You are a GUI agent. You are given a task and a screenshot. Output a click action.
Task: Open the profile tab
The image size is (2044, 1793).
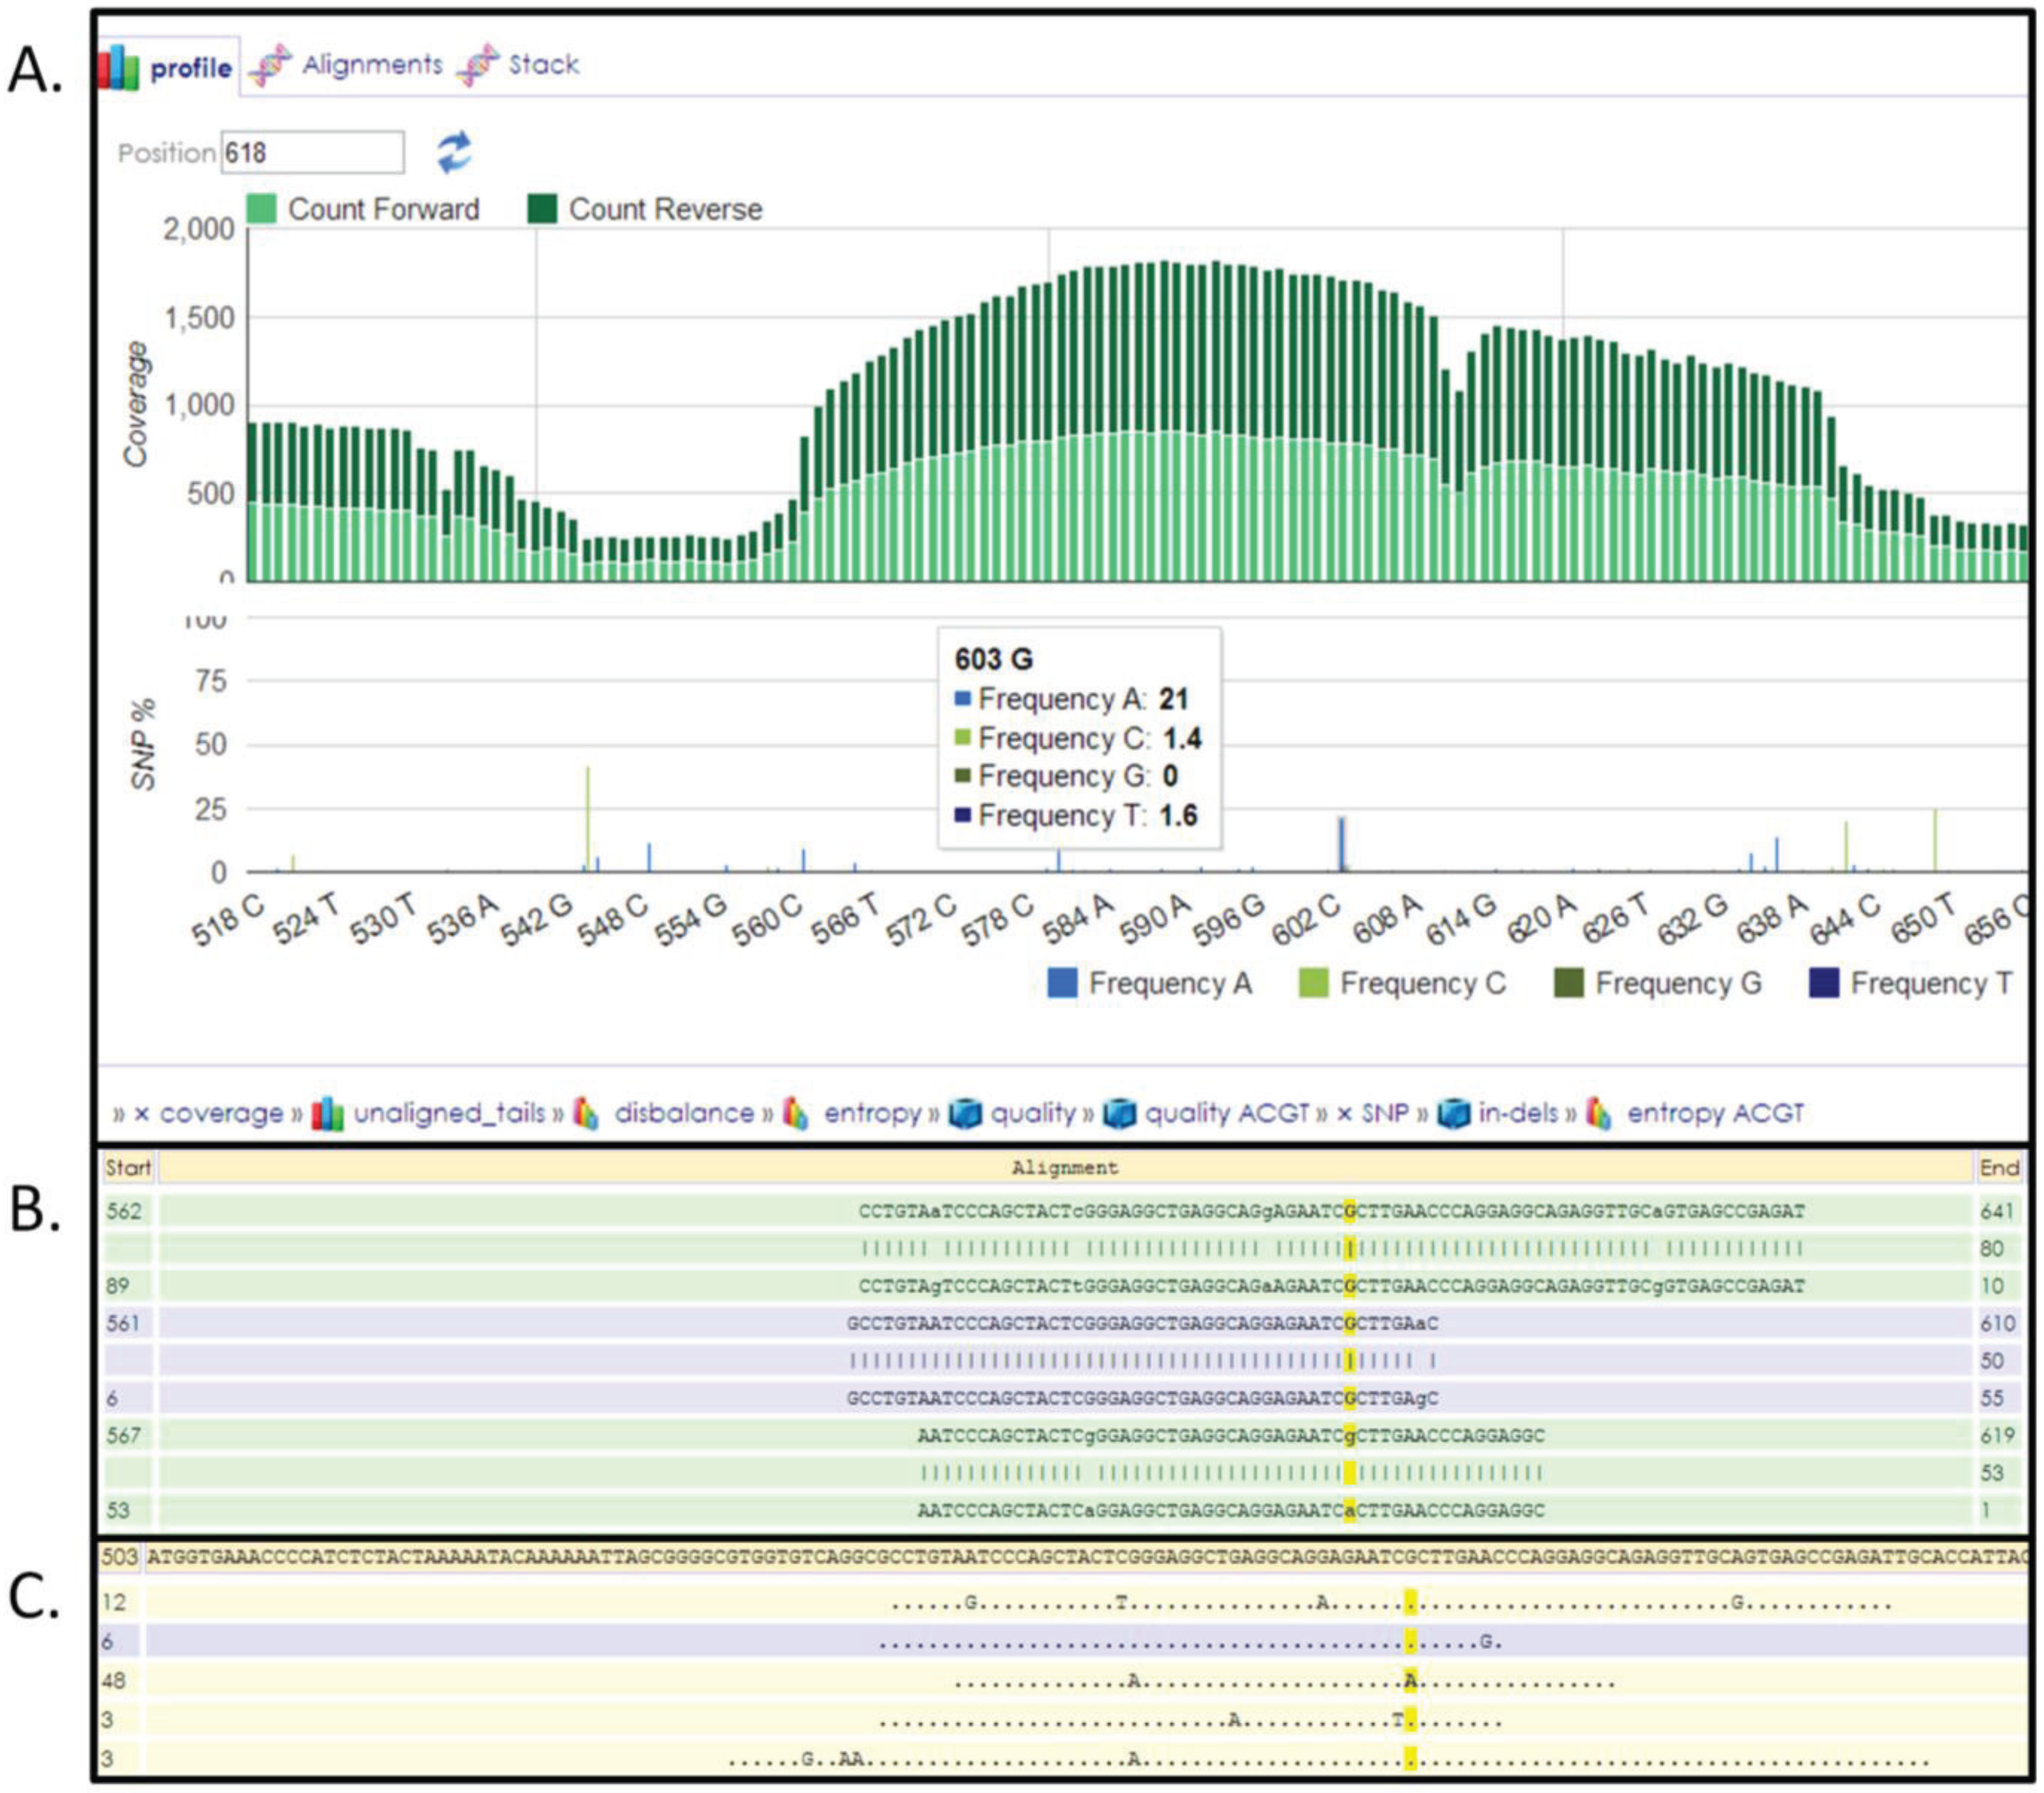167,67
